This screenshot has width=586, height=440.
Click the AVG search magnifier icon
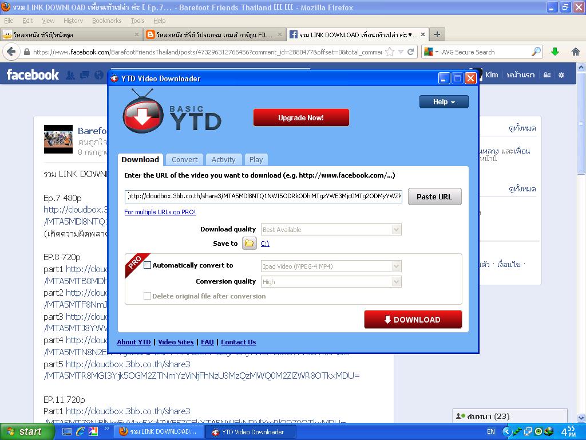pos(536,52)
